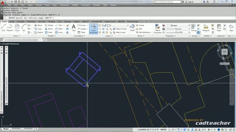Expand the Draw panel

click(x=17, y=36)
